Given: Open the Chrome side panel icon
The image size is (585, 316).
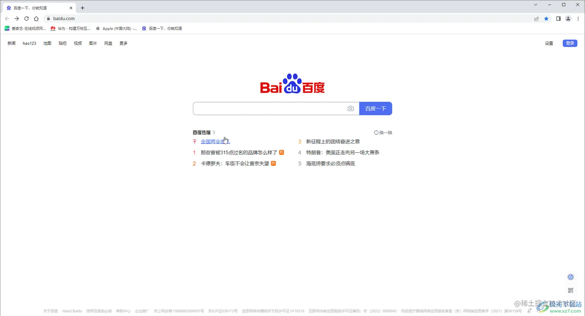Looking at the screenshot, I should pyautogui.click(x=558, y=18).
